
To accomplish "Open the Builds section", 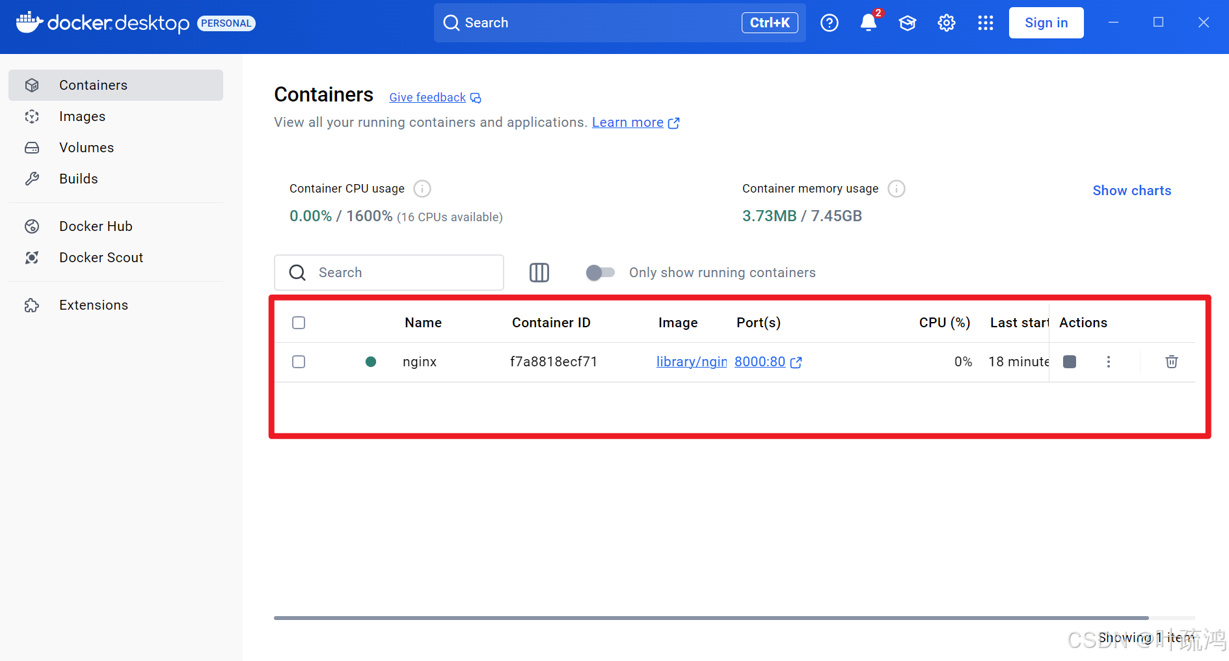I will (x=78, y=178).
